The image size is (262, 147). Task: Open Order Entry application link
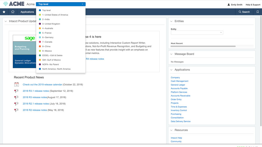click(x=176, y=99)
